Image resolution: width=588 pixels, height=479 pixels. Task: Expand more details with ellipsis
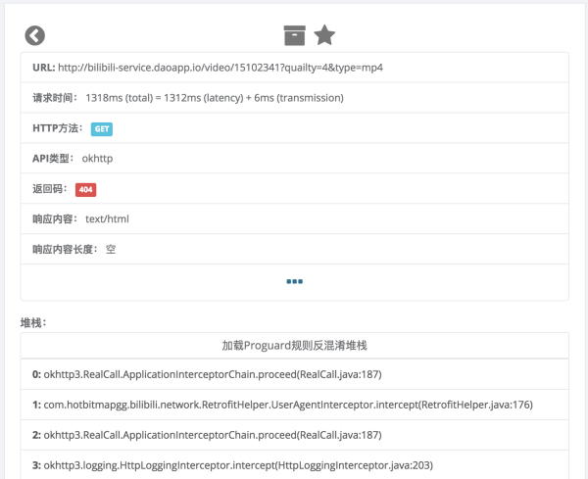click(294, 281)
